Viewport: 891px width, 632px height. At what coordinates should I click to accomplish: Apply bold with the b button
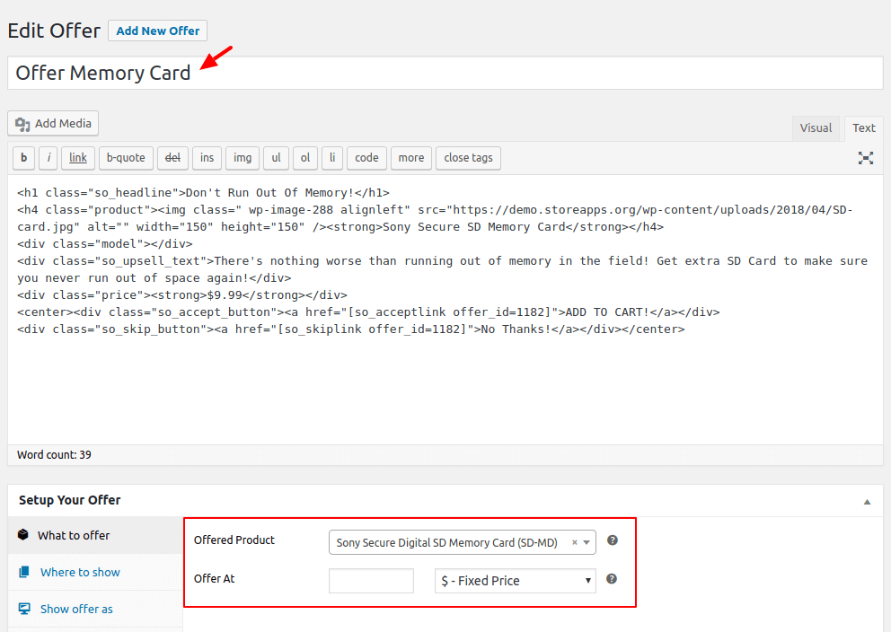[x=23, y=158]
